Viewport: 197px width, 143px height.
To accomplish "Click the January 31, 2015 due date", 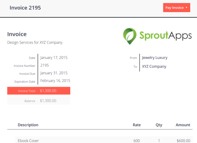I will pos(54,73).
